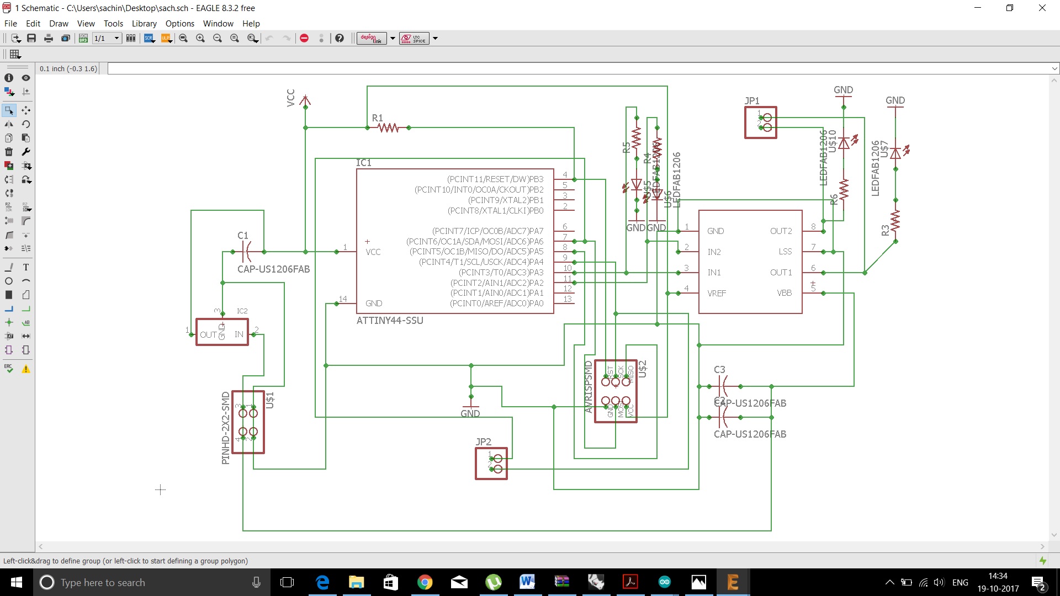Select the net Label tool

pyautogui.click(x=26, y=322)
